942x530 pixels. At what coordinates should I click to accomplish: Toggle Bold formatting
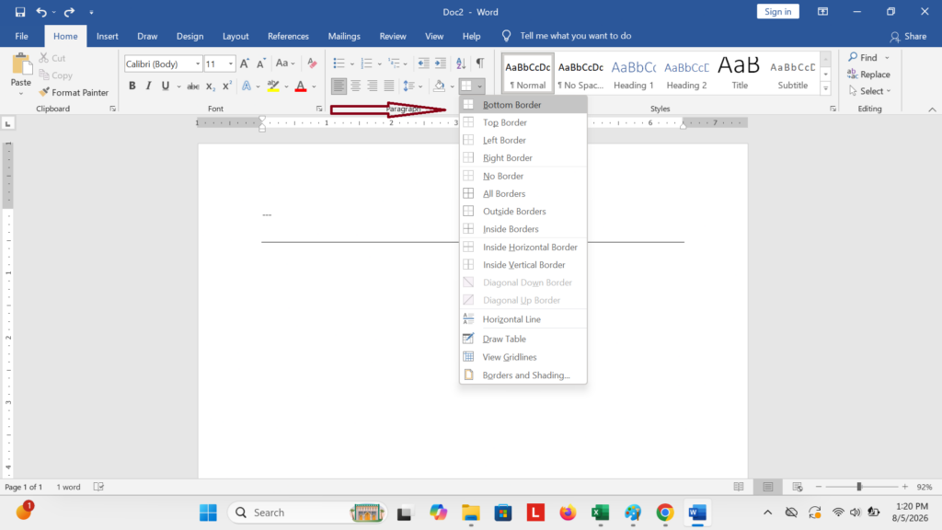(x=132, y=86)
